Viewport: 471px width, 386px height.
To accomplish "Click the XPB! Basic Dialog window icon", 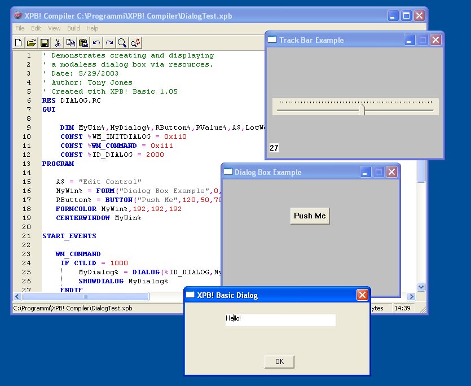I will [x=190, y=295].
